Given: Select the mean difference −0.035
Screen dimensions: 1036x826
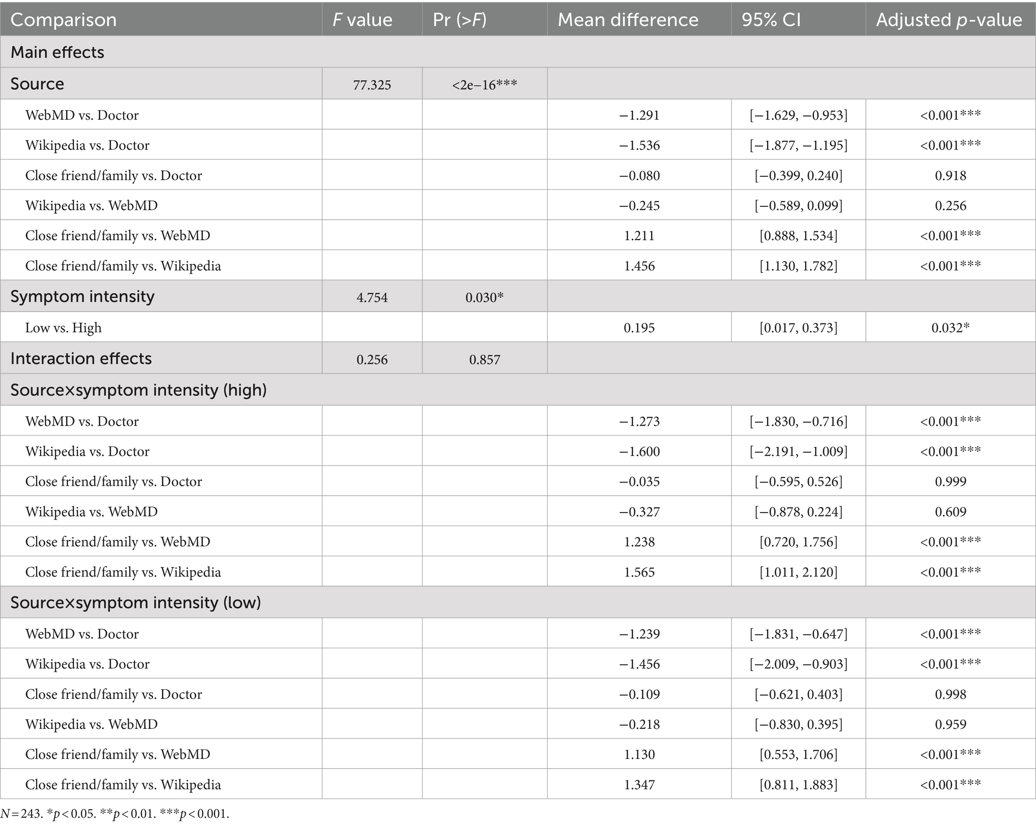Looking at the screenshot, I should (x=639, y=482).
